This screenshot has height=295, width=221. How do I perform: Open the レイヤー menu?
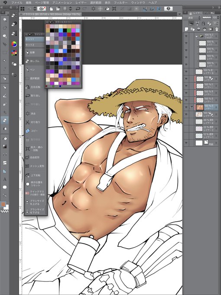pyautogui.click(x=81, y=3)
